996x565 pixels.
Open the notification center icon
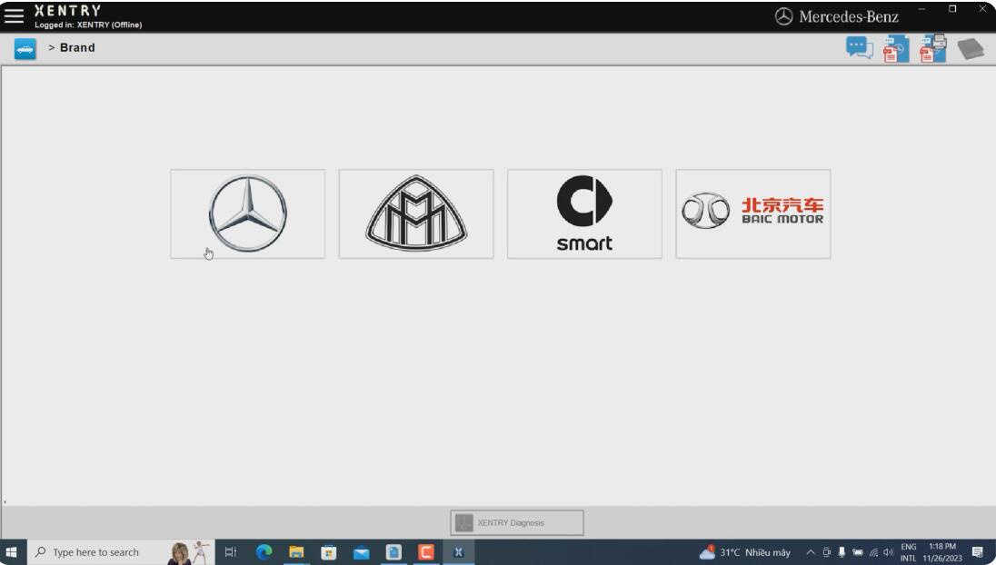point(978,552)
